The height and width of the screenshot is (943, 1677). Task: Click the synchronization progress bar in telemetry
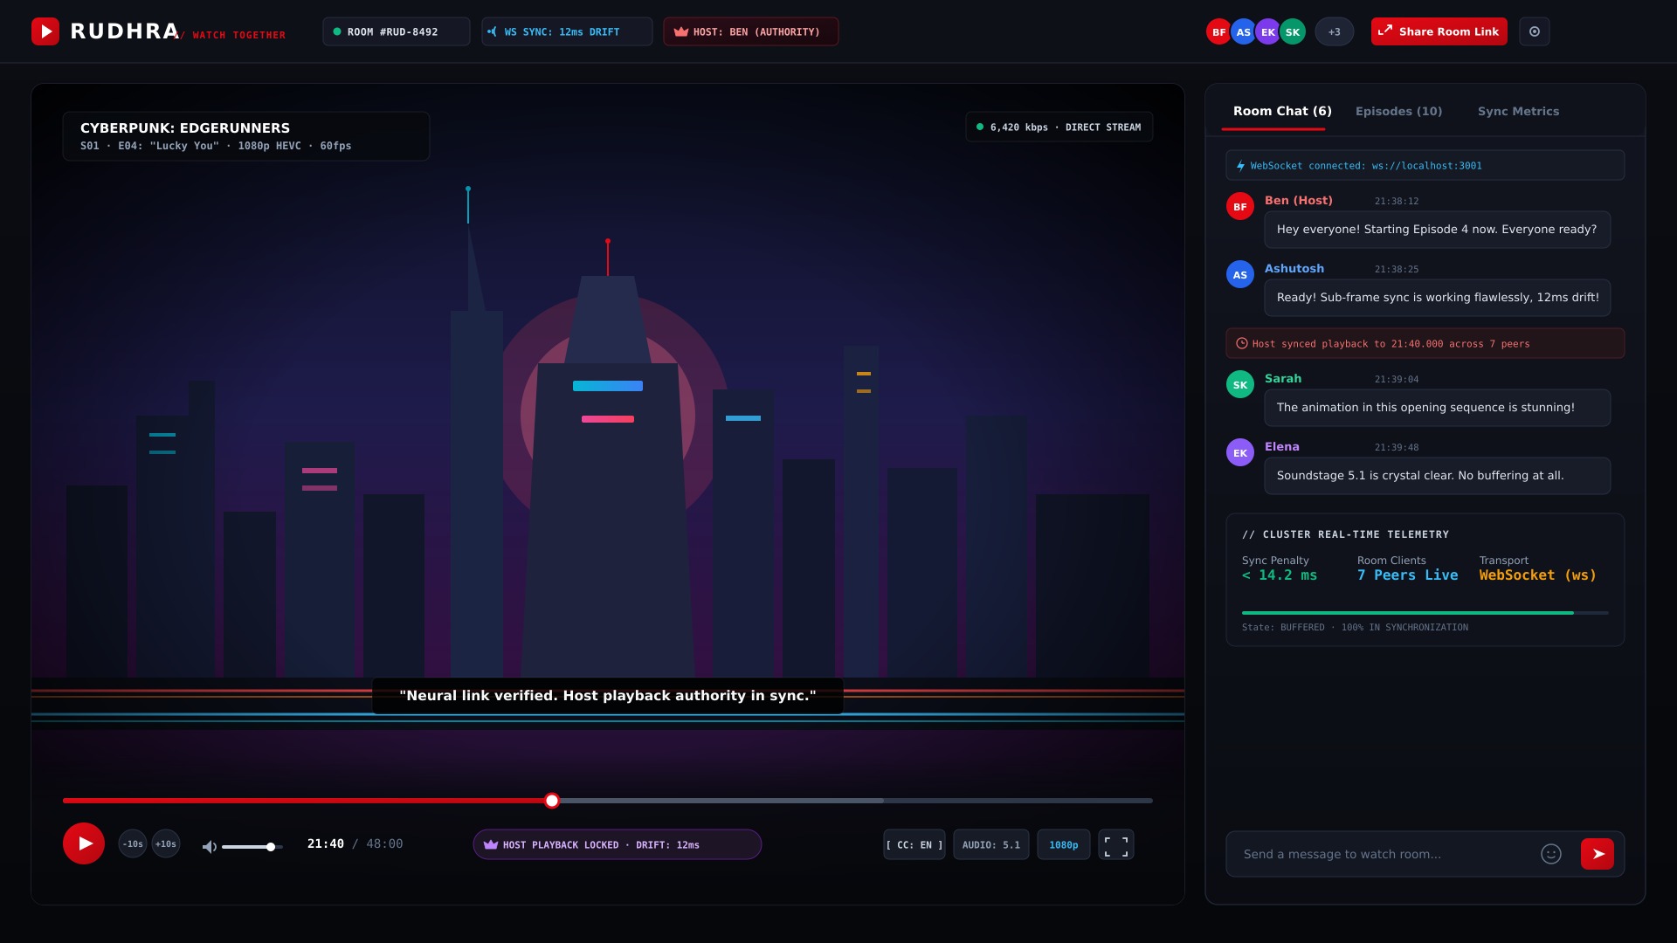[x=1425, y=613]
